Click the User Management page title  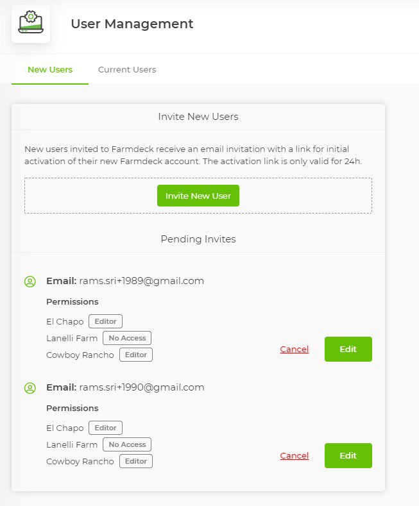[132, 24]
